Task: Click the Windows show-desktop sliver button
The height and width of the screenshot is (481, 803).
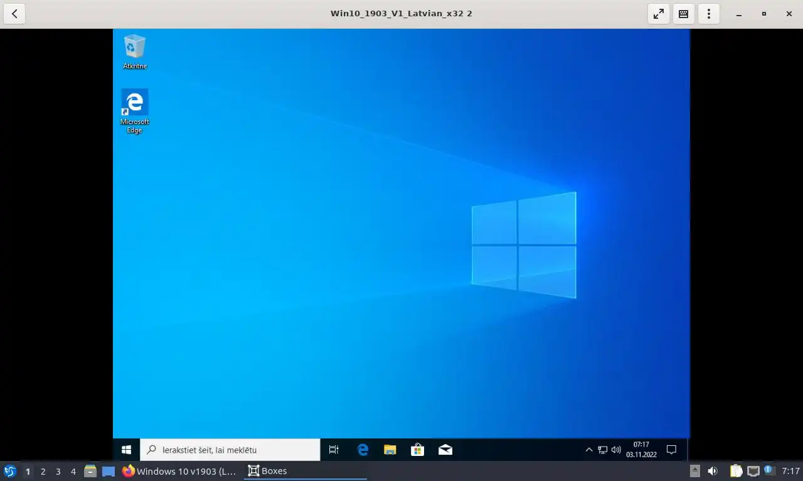Action: [688, 450]
